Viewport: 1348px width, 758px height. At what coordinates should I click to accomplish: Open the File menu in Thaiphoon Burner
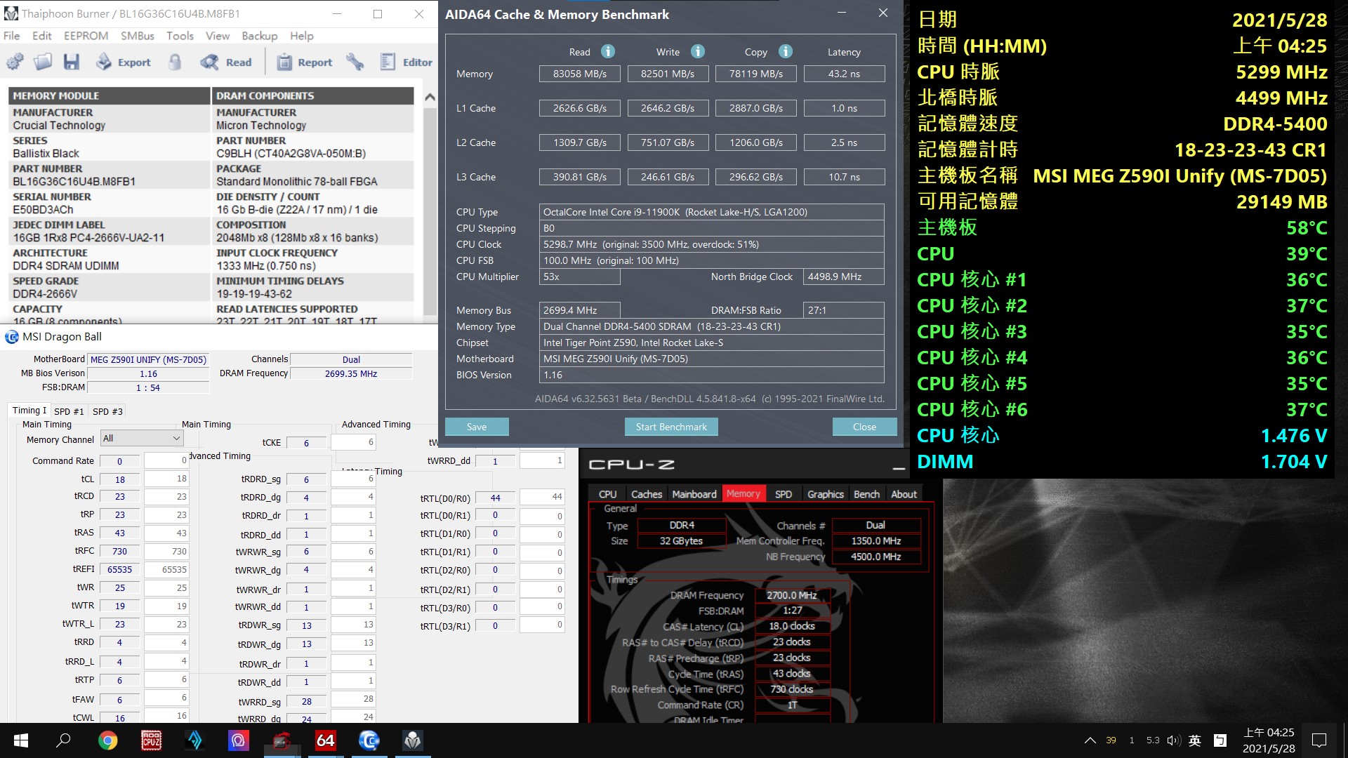pyautogui.click(x=12, y=36)
